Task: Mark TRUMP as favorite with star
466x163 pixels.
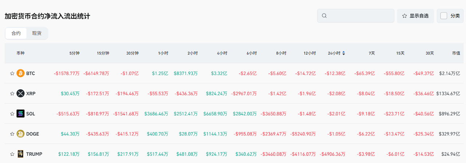Action: pyautogui.click(x=12, y=154)
